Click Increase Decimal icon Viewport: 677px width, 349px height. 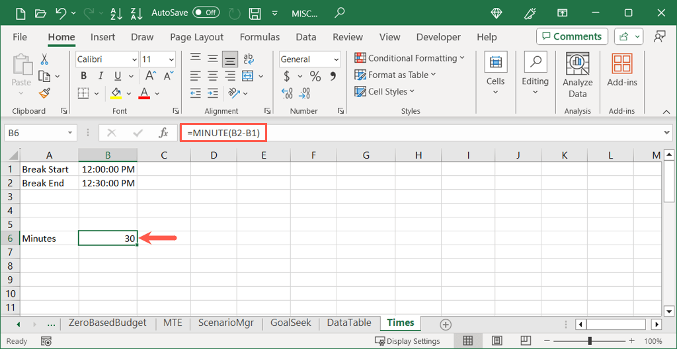click(x=287, y=93)
